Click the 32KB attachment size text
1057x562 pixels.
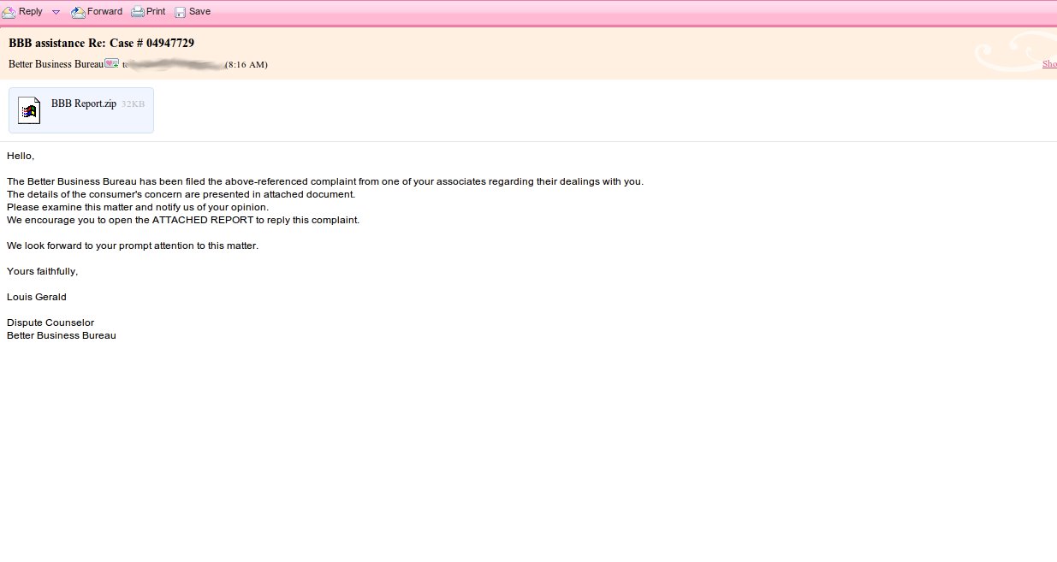[x=133, y=104]
